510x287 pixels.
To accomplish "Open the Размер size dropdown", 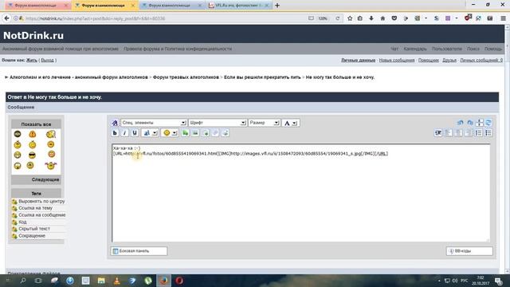I will coord(264,123).
